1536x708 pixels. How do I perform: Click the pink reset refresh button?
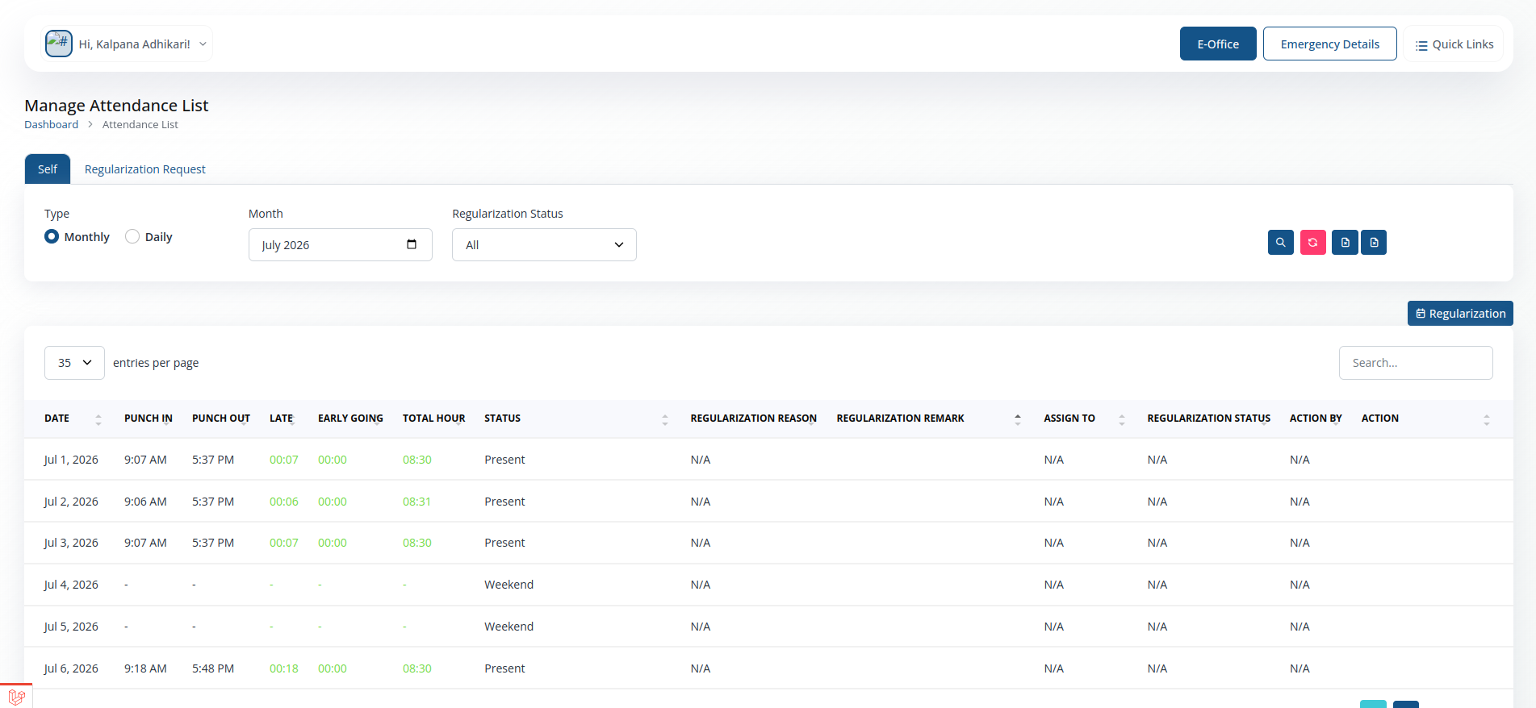coord(1312,242)
